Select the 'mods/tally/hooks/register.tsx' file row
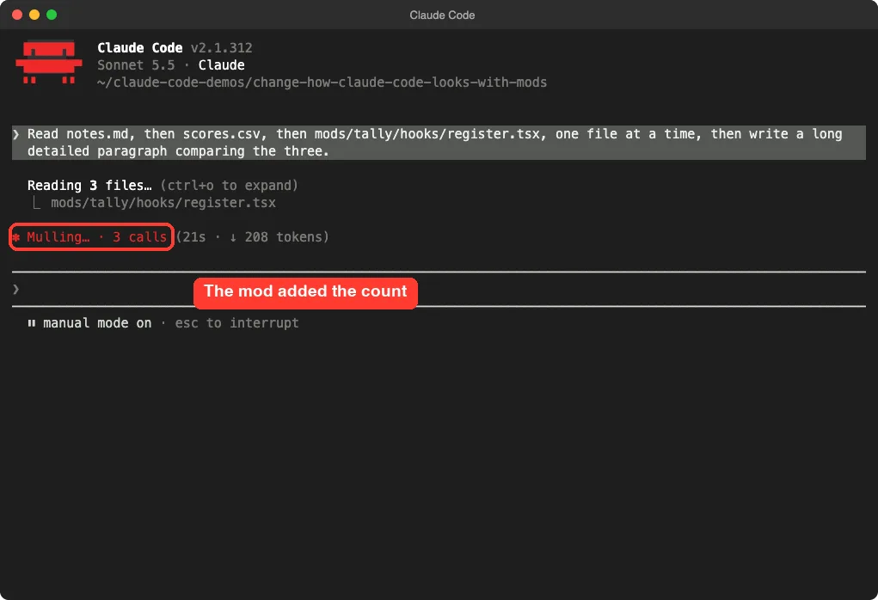This screenshot has height=600, width=878. [x=163, y=203]
